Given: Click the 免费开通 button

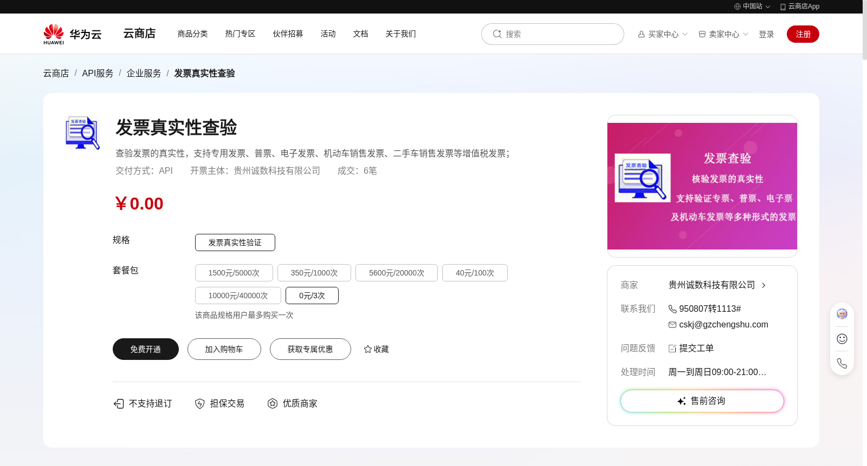Looking at the screenshot, I should (x=146, y=349).
